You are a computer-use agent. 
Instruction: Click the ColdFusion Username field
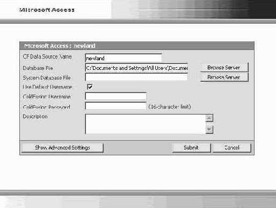[x=115, y=97]
